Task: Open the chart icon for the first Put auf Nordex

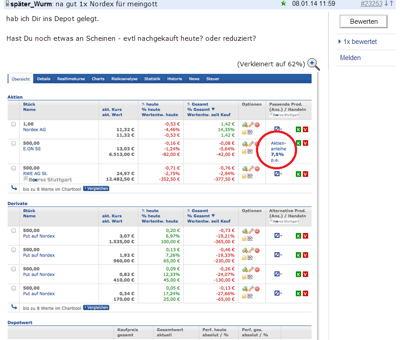Action: coord(251,238)
